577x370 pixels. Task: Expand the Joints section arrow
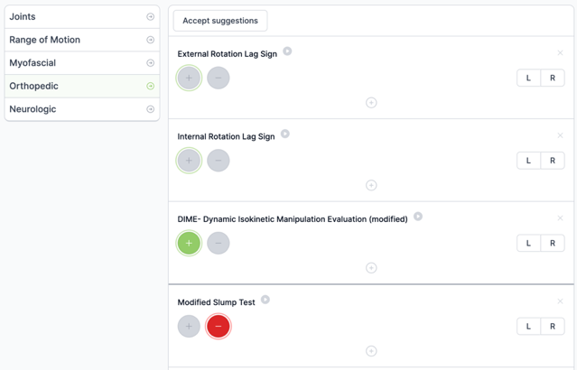[151, 16]
